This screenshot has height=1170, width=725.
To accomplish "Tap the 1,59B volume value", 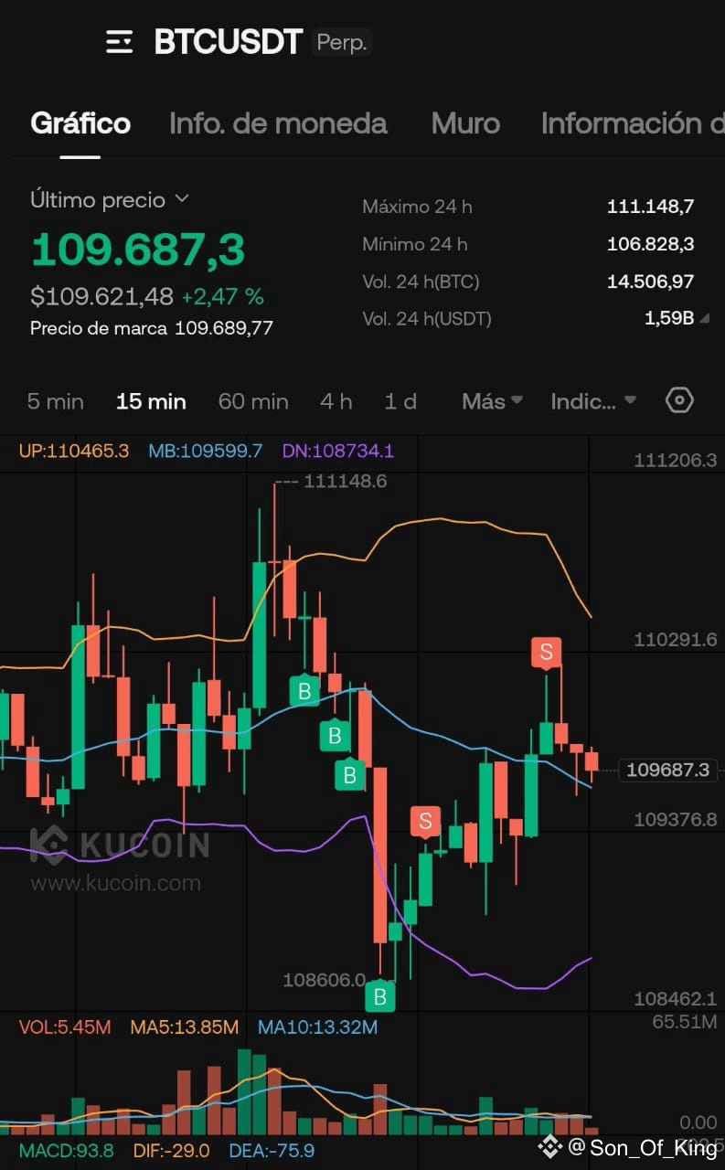I will pos(670,319).
